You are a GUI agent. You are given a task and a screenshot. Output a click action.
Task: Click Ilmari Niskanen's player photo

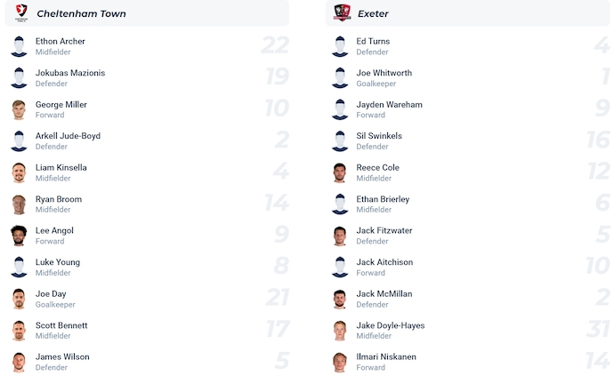(x=340, y=362)
